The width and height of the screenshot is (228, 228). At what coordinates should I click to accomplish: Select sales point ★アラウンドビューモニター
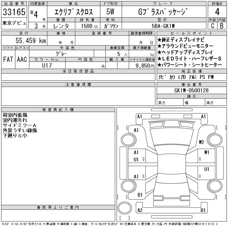pos(186,46)
